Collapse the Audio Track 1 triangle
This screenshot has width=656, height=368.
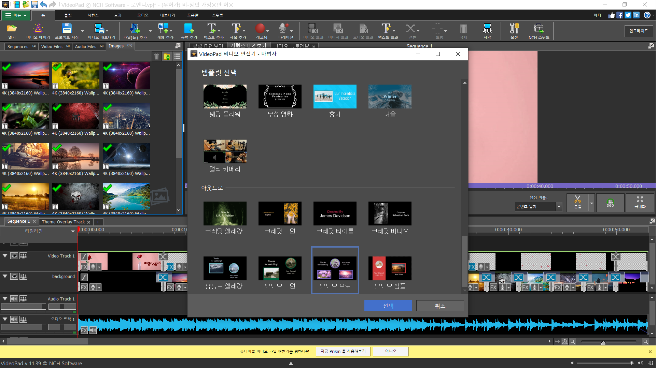(x=5, y=298)
